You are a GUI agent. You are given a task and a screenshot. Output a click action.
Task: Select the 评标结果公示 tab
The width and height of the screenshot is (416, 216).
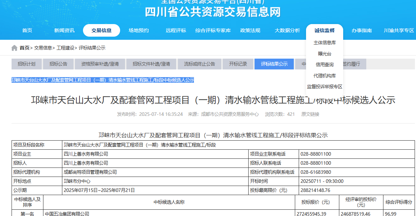coord(274,64)
